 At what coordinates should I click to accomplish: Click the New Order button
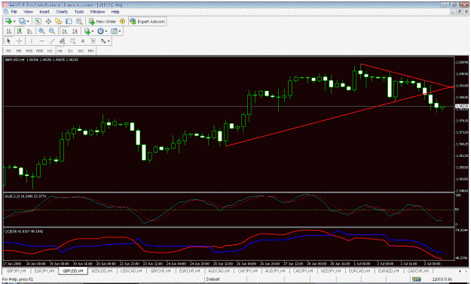(102, 21)
